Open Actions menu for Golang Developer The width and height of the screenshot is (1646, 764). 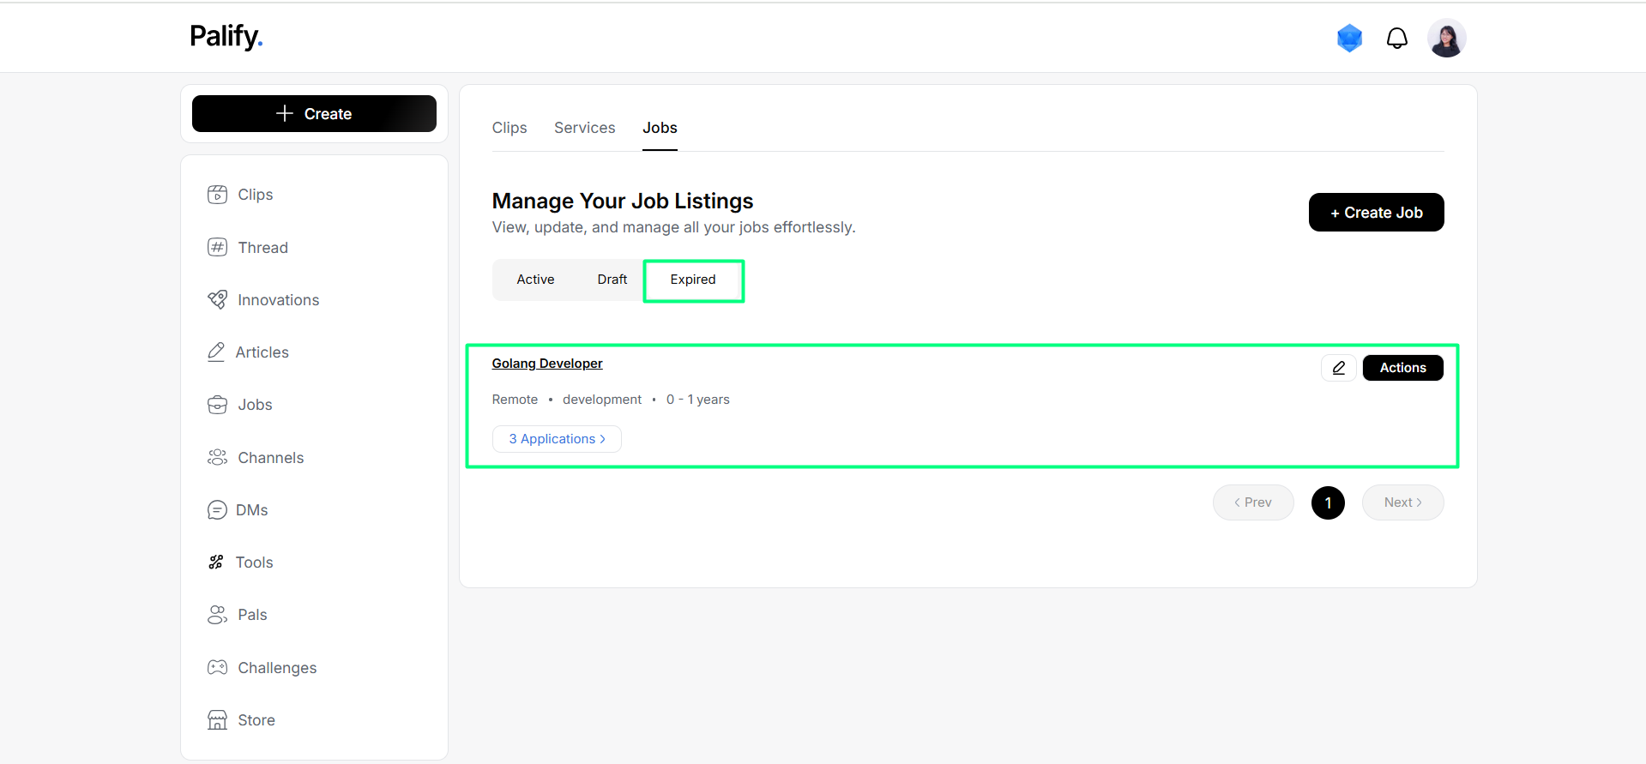[1402, 368]
